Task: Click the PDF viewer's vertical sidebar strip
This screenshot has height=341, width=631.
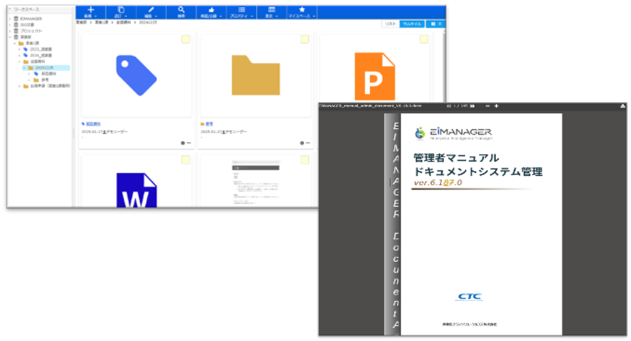Action: click(393, 224)
